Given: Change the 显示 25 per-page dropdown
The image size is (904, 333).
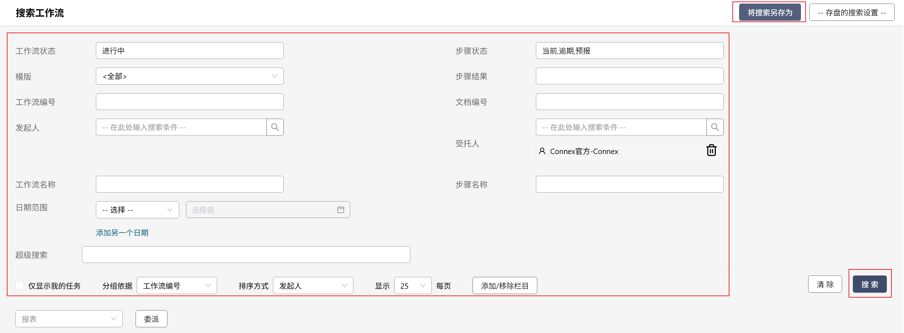Looking at the screenshot, I should tap(412, 285).
